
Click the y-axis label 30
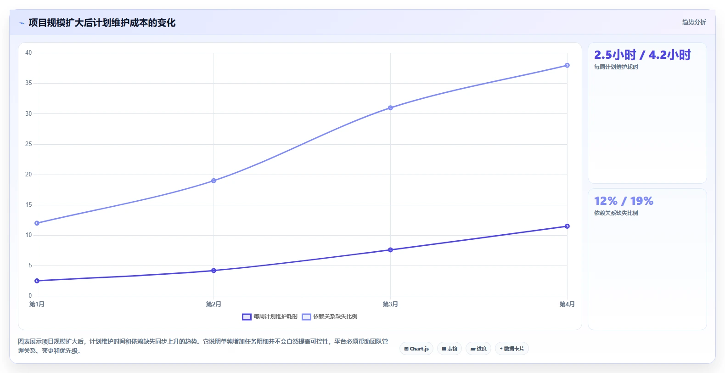coord(28,113)
